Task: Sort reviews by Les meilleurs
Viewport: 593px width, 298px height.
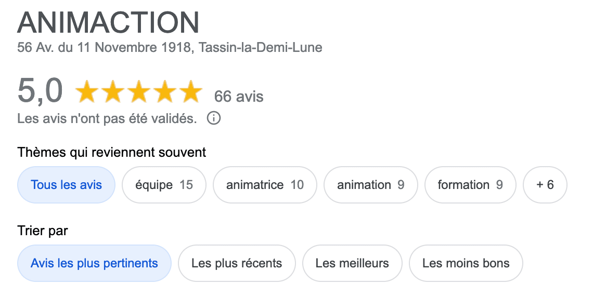Action: click(352, 263)
